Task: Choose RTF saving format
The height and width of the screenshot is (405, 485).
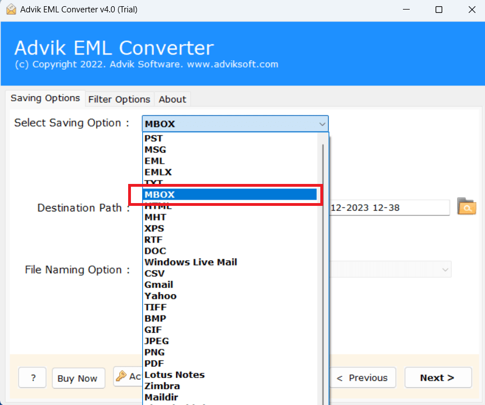Action: click(230, 240)
